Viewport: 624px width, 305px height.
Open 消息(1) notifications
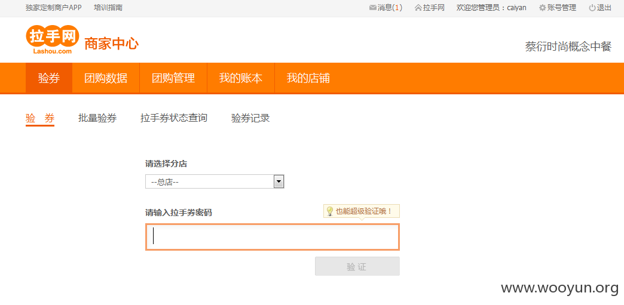[386, 8]
